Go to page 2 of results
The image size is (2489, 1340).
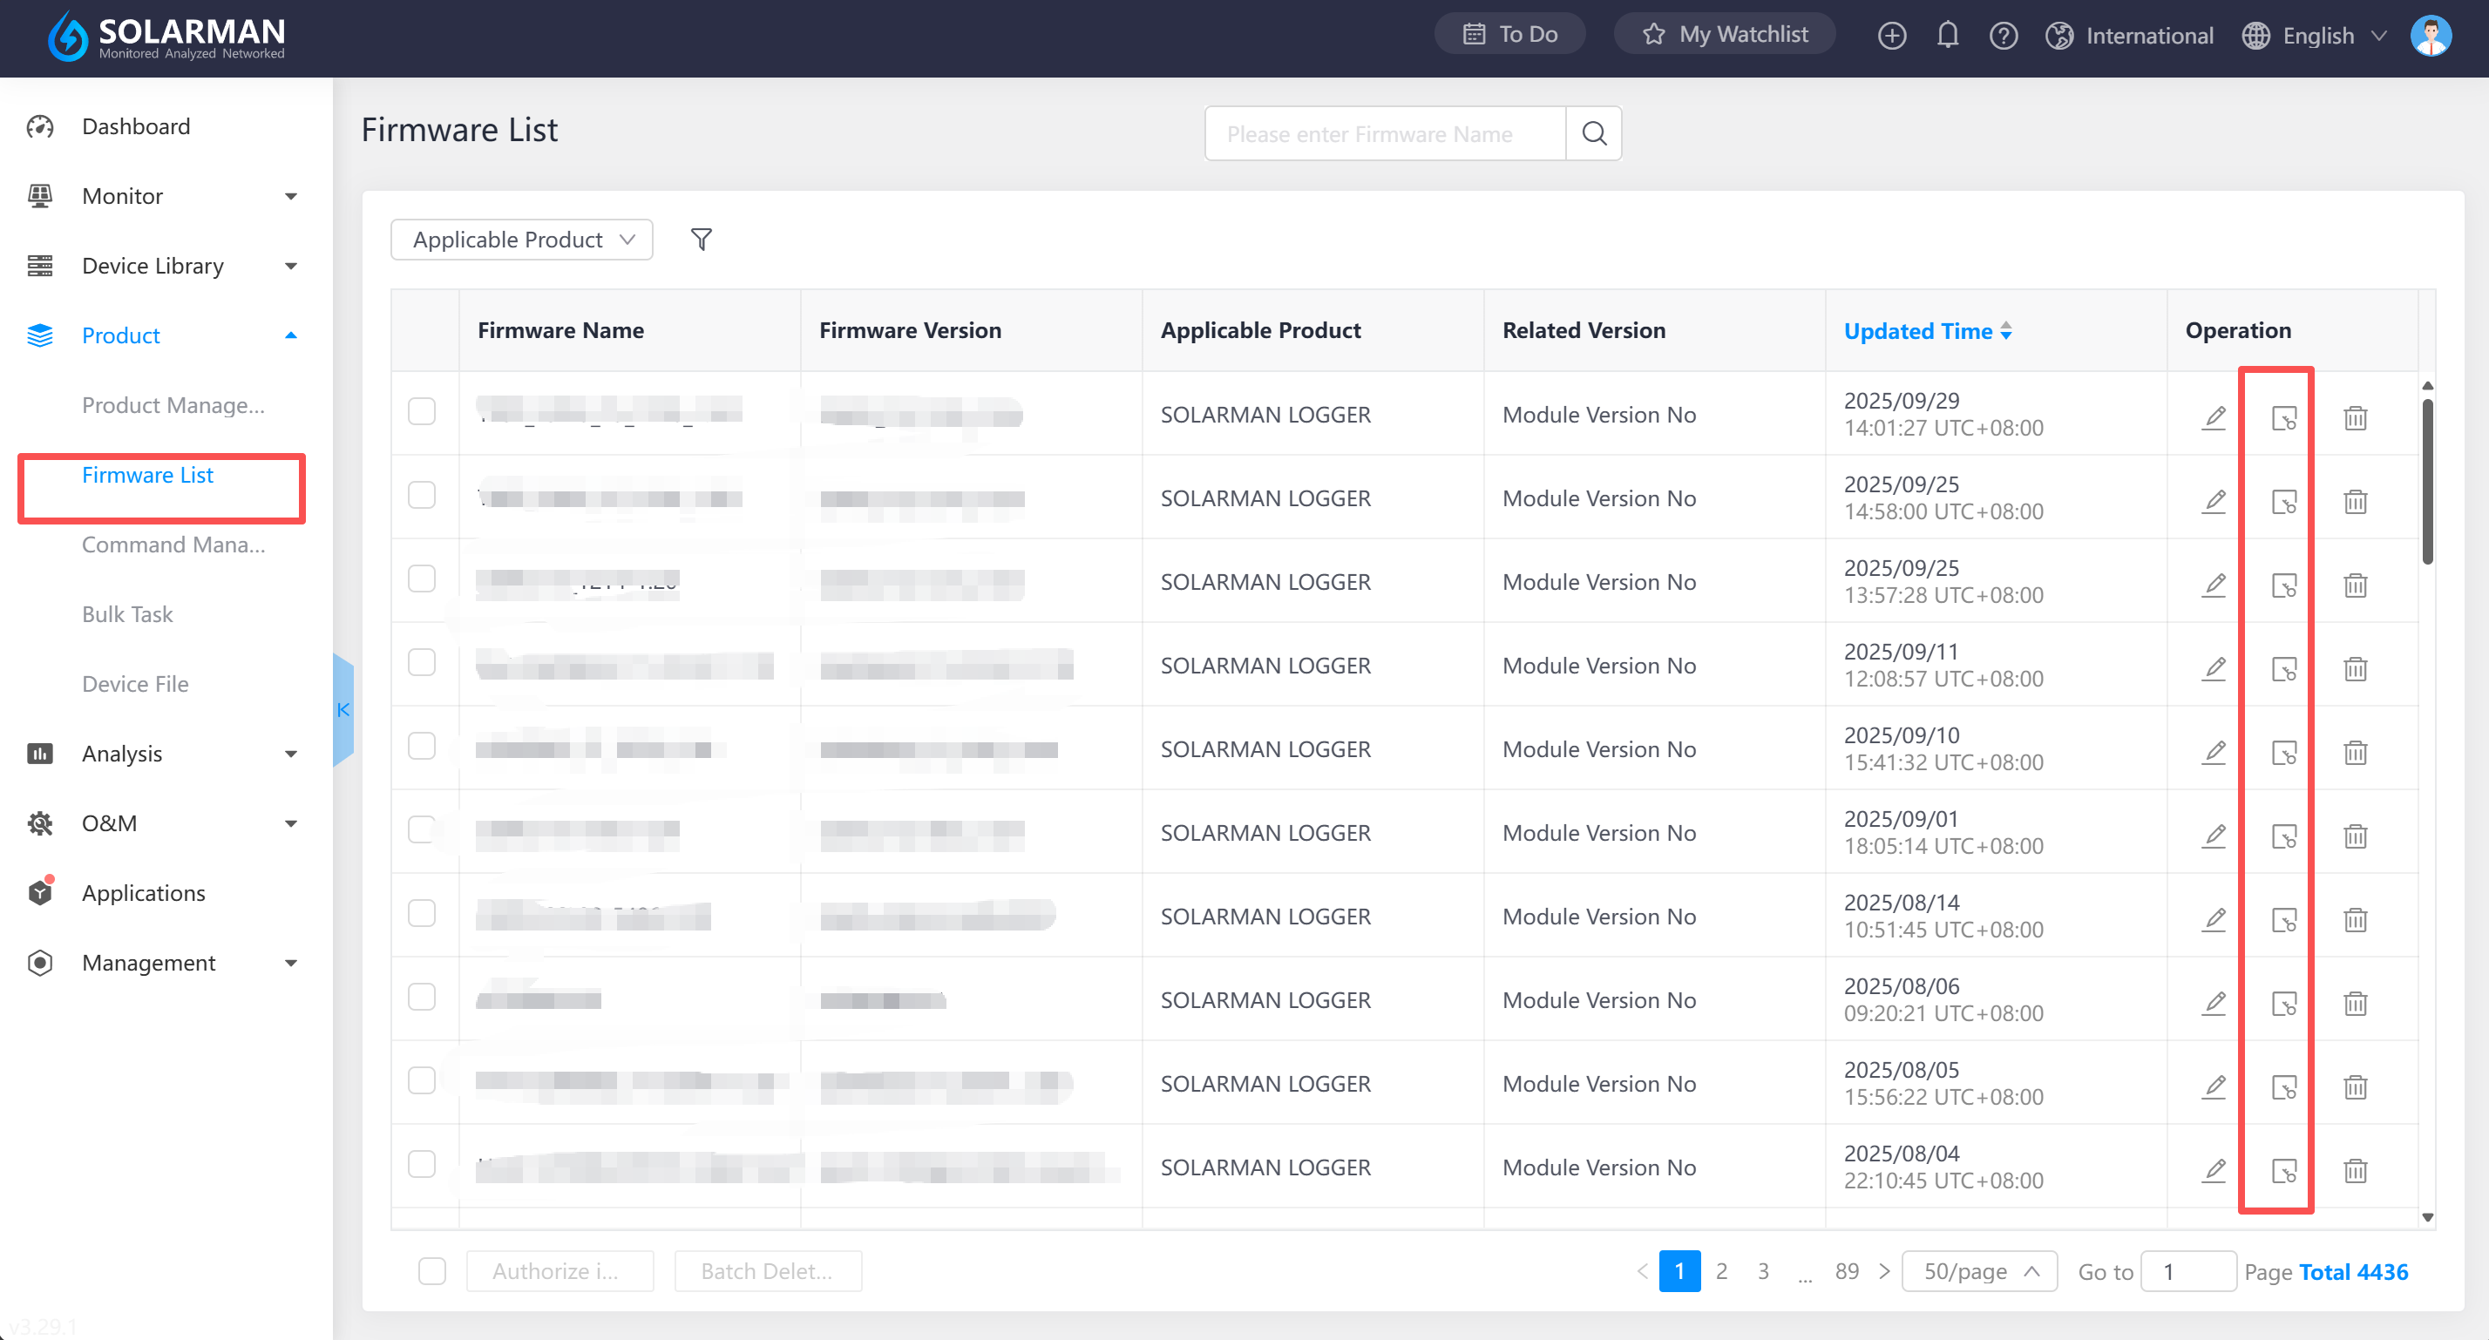(1721, 1270)
